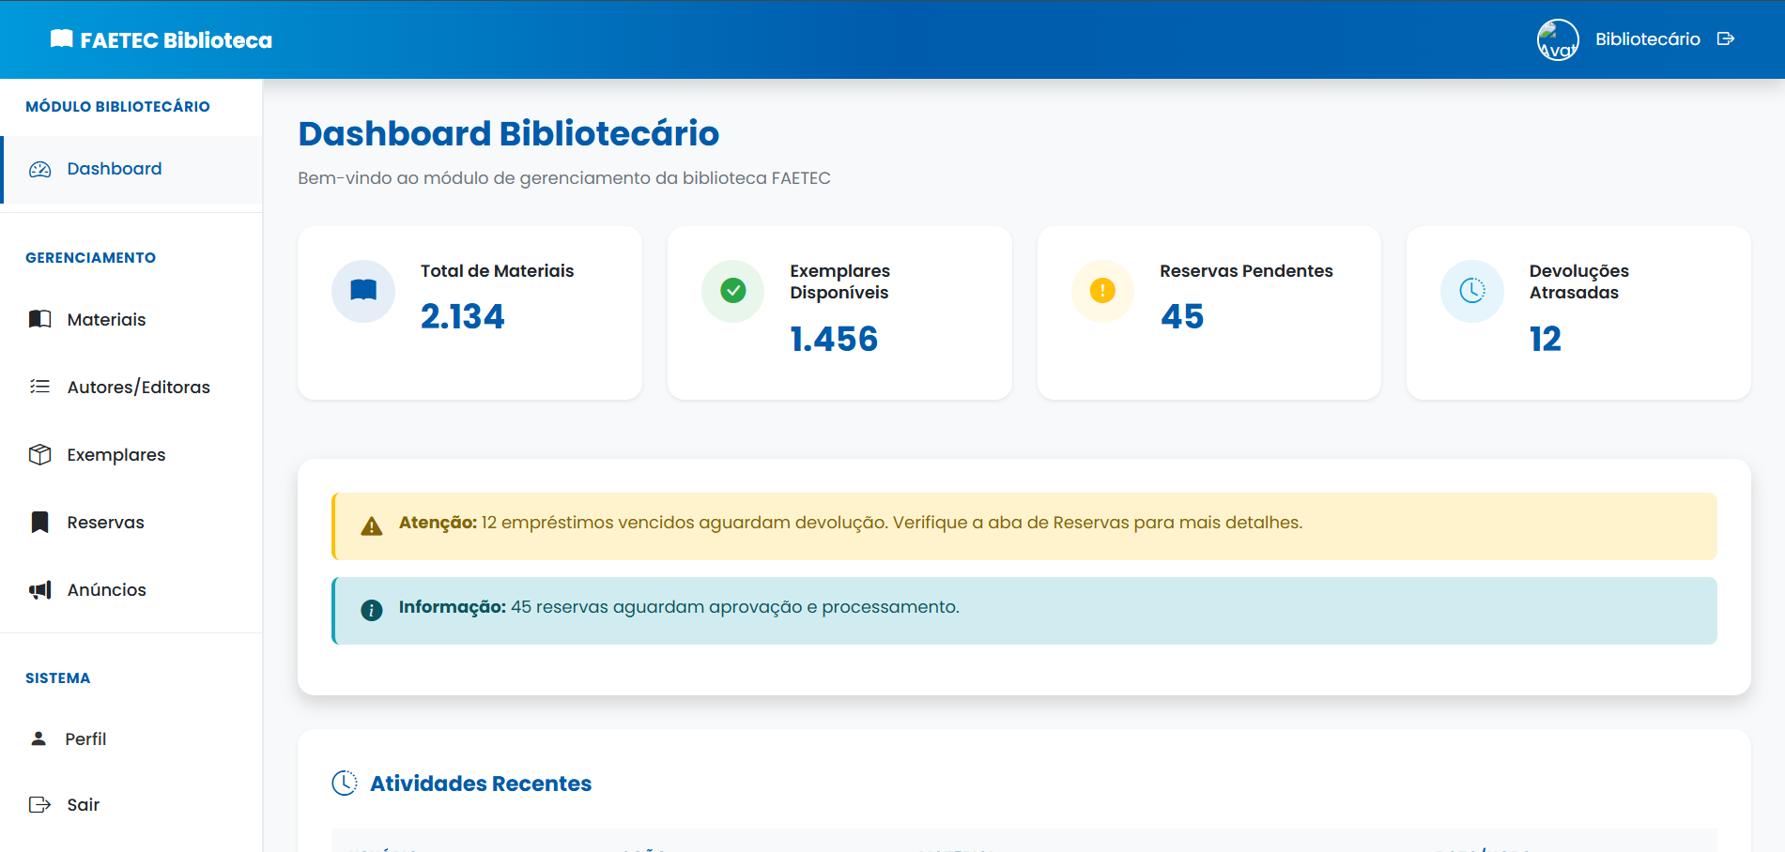This screenshot has width=1785, height=852.
Task: Click the green check icon on Exemplares Disponíveis
Action: (732, 291)
